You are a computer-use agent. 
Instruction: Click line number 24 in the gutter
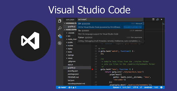tap(96, 72)
